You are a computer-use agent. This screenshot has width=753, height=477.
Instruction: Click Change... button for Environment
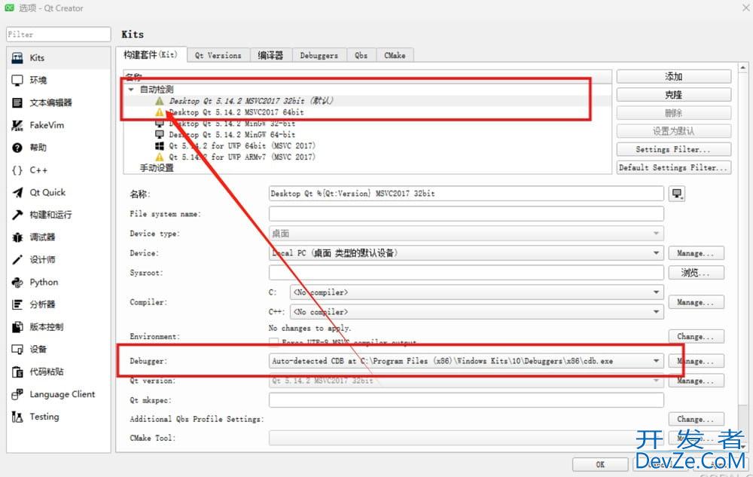point(697,337)
